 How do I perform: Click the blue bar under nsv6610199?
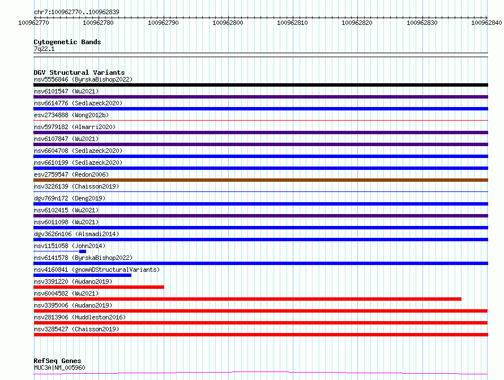click(x=260, y=168)
